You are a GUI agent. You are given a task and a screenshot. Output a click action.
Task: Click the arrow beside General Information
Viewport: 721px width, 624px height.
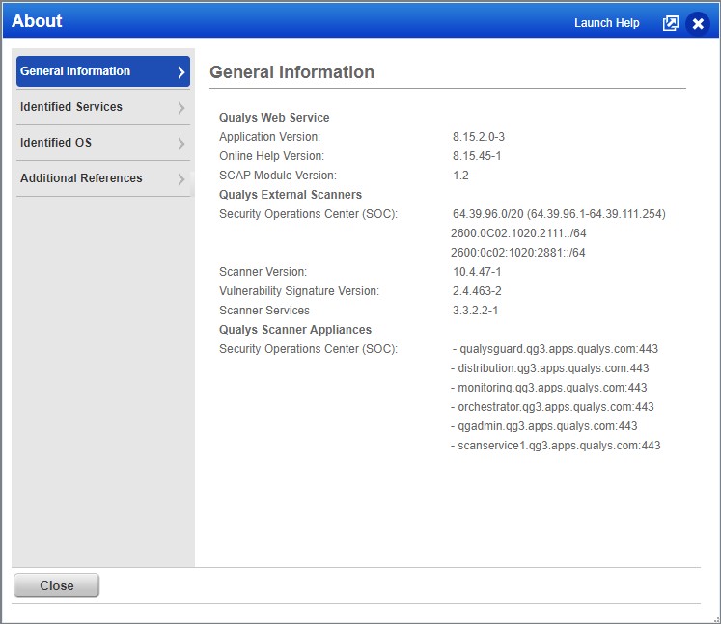180,72
